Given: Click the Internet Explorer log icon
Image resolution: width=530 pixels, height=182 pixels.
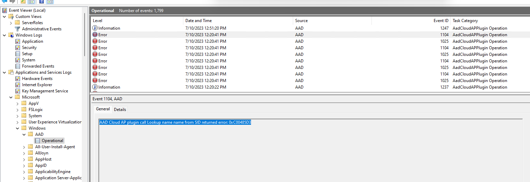Looking at the screenshot, I should 18,85.
